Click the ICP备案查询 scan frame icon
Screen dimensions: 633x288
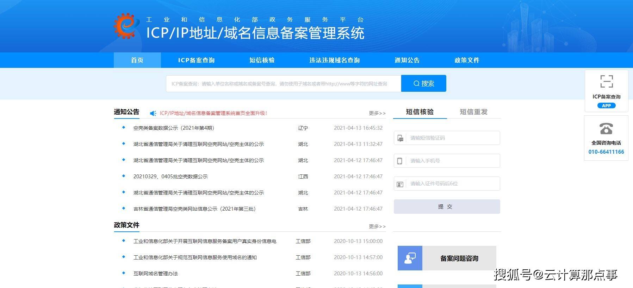[x=606, y=81]
